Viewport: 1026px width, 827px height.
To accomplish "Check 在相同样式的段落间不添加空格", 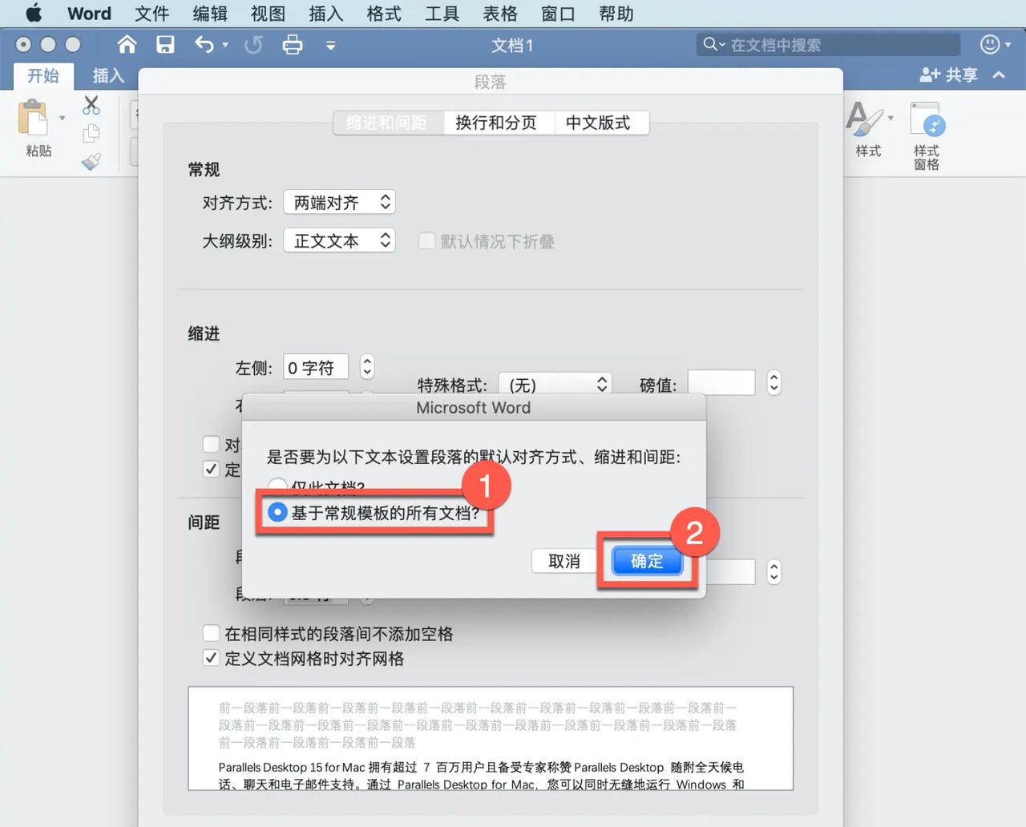I will pyautogui.click(x=211, y=633).
